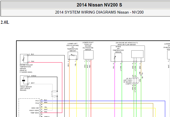
Task: Click the Intake Air Temperature Sensor label
Action: 118,49
